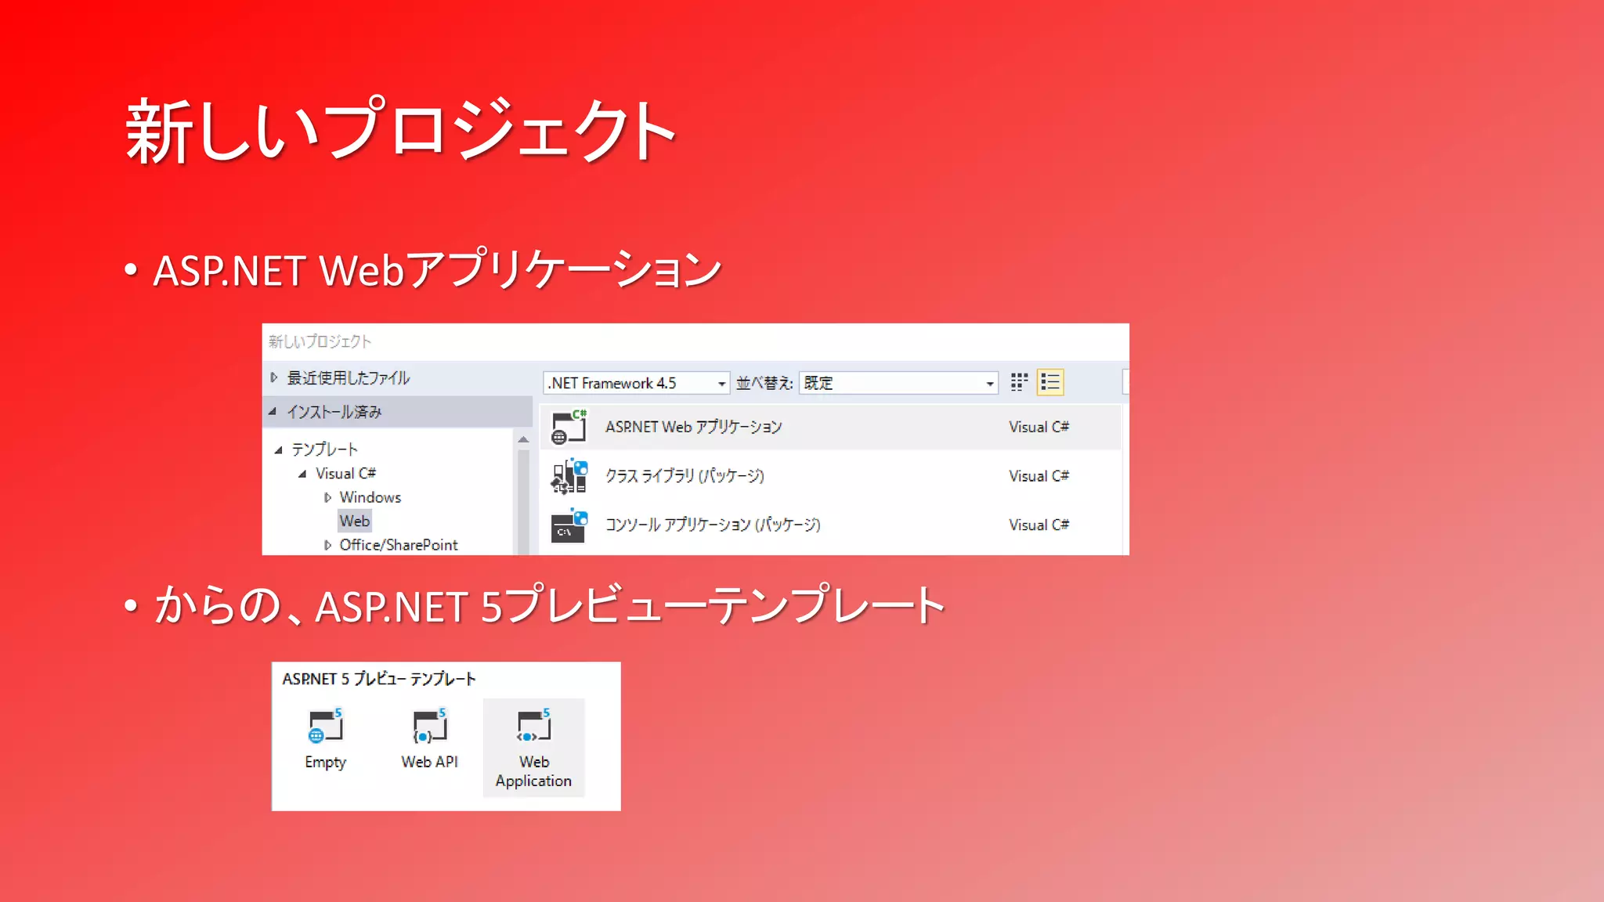This screenshot has height=902, width=1604.
Task: Choose the Empty ASP.NET 5 template icon
Action: (326, 725)
